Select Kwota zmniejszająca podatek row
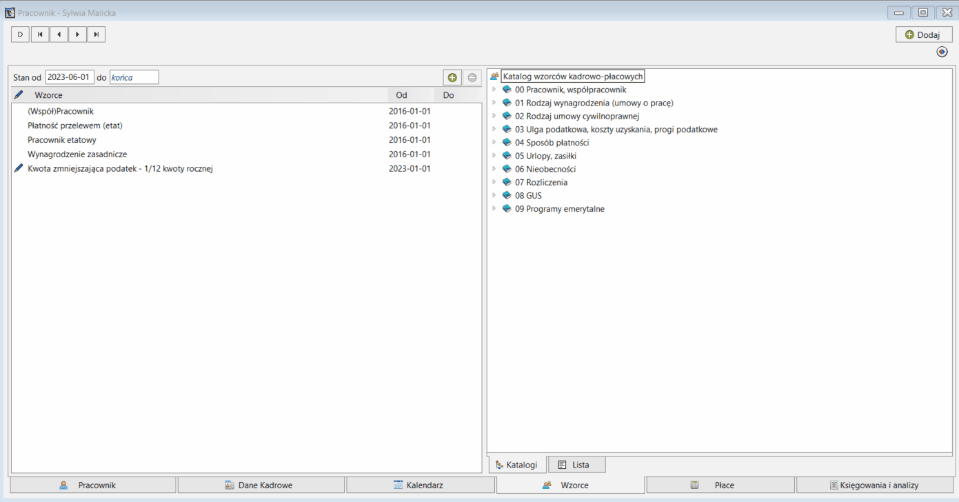The image size is (959, 502). pyautogui.click(x=246, y=169)
